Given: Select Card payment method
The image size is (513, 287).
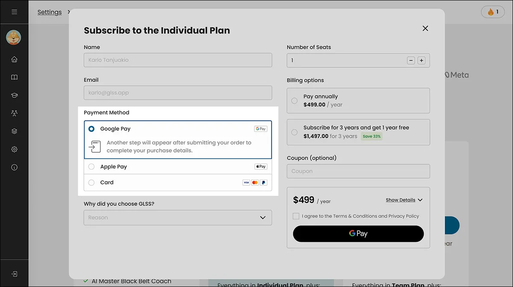Looking at the screenshot, I should [x=178, y=182].
